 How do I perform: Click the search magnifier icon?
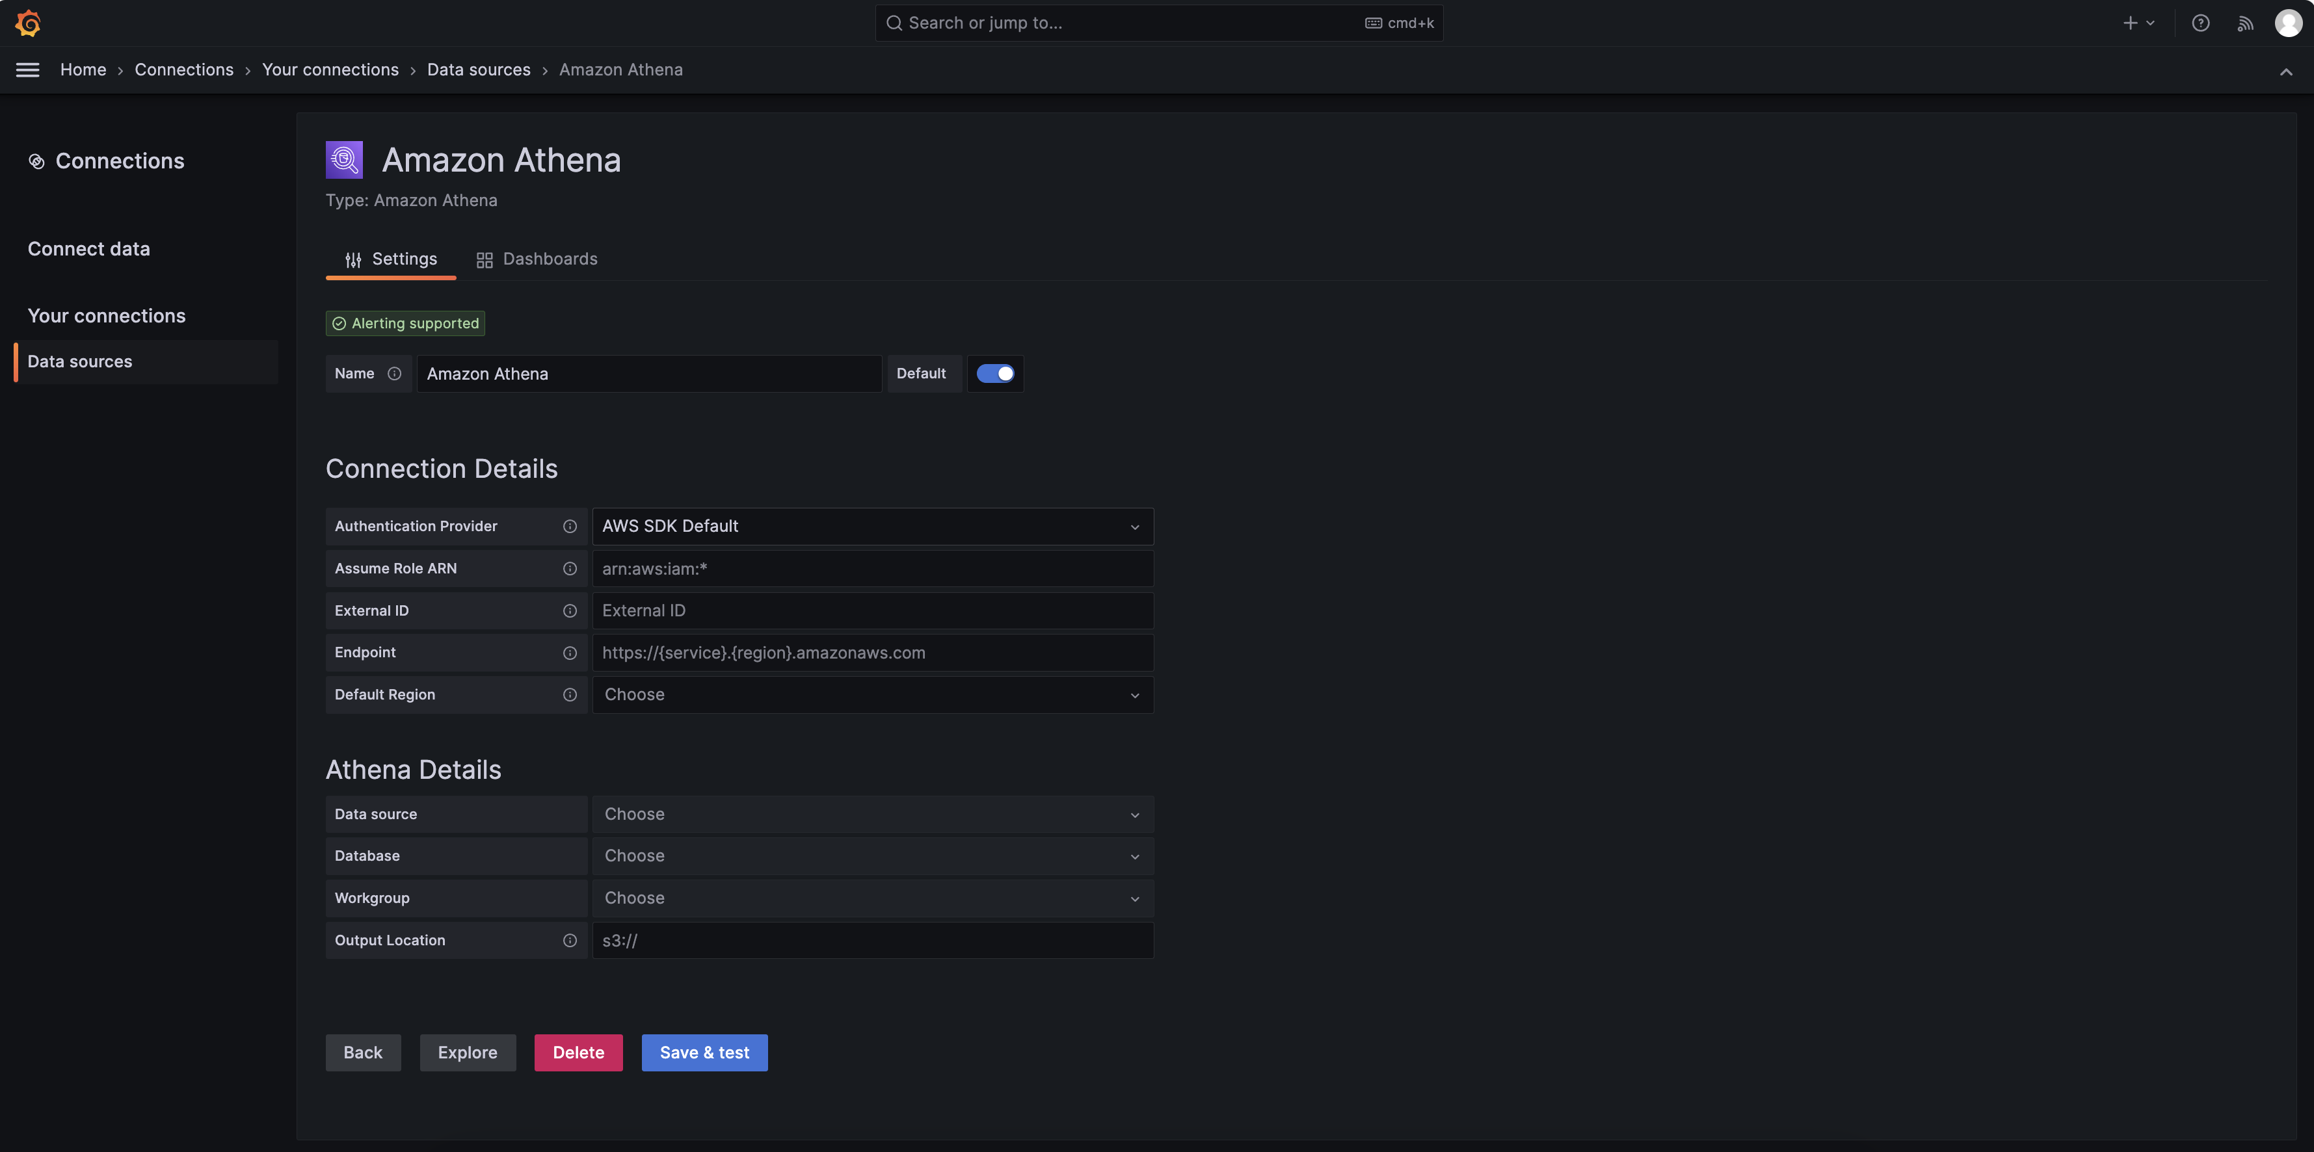tap(894, 23)
